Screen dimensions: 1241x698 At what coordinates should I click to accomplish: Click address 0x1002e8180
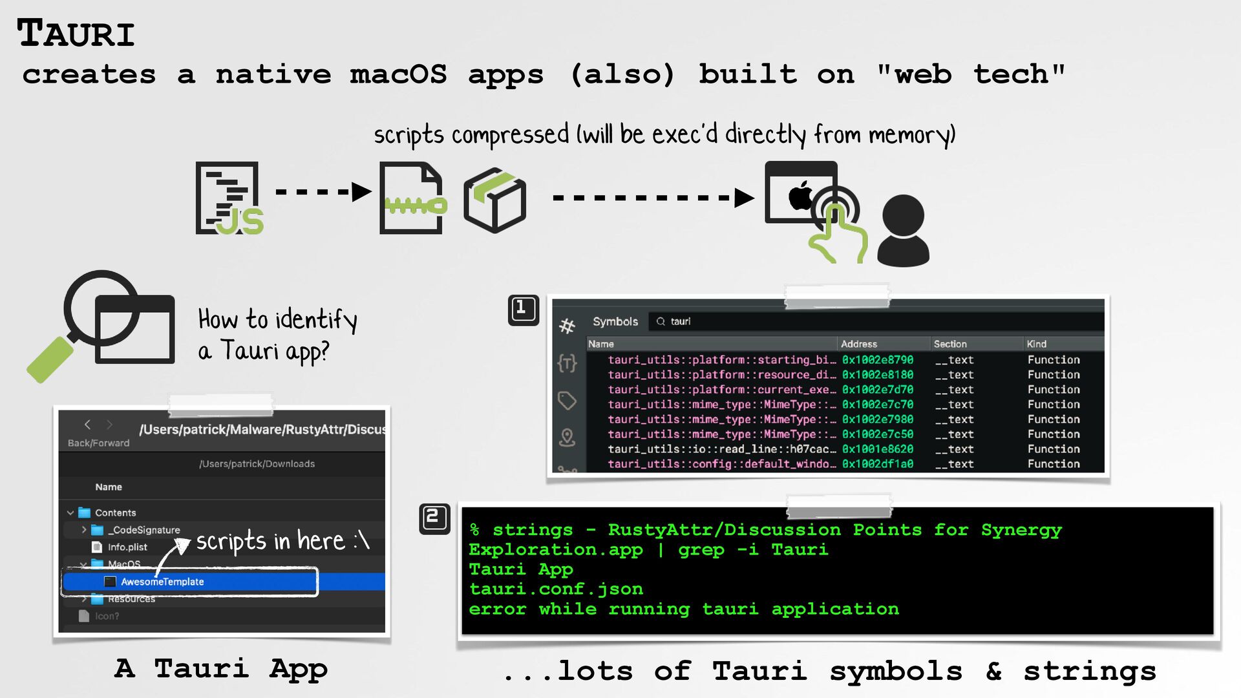click(878, 374)
